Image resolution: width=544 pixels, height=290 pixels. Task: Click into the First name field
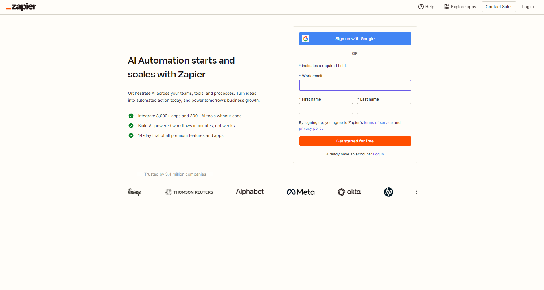tap(326, 109)
